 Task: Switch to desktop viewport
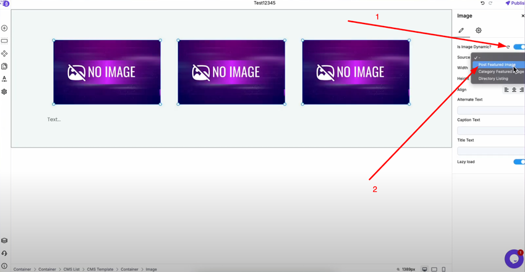point(425,269)
